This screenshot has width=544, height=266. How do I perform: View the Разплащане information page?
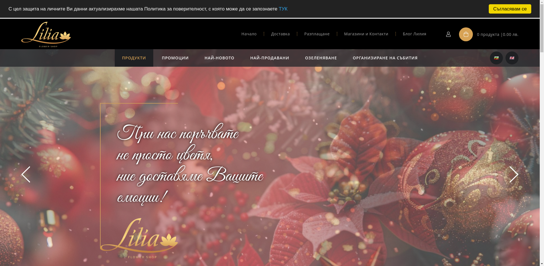317,34
